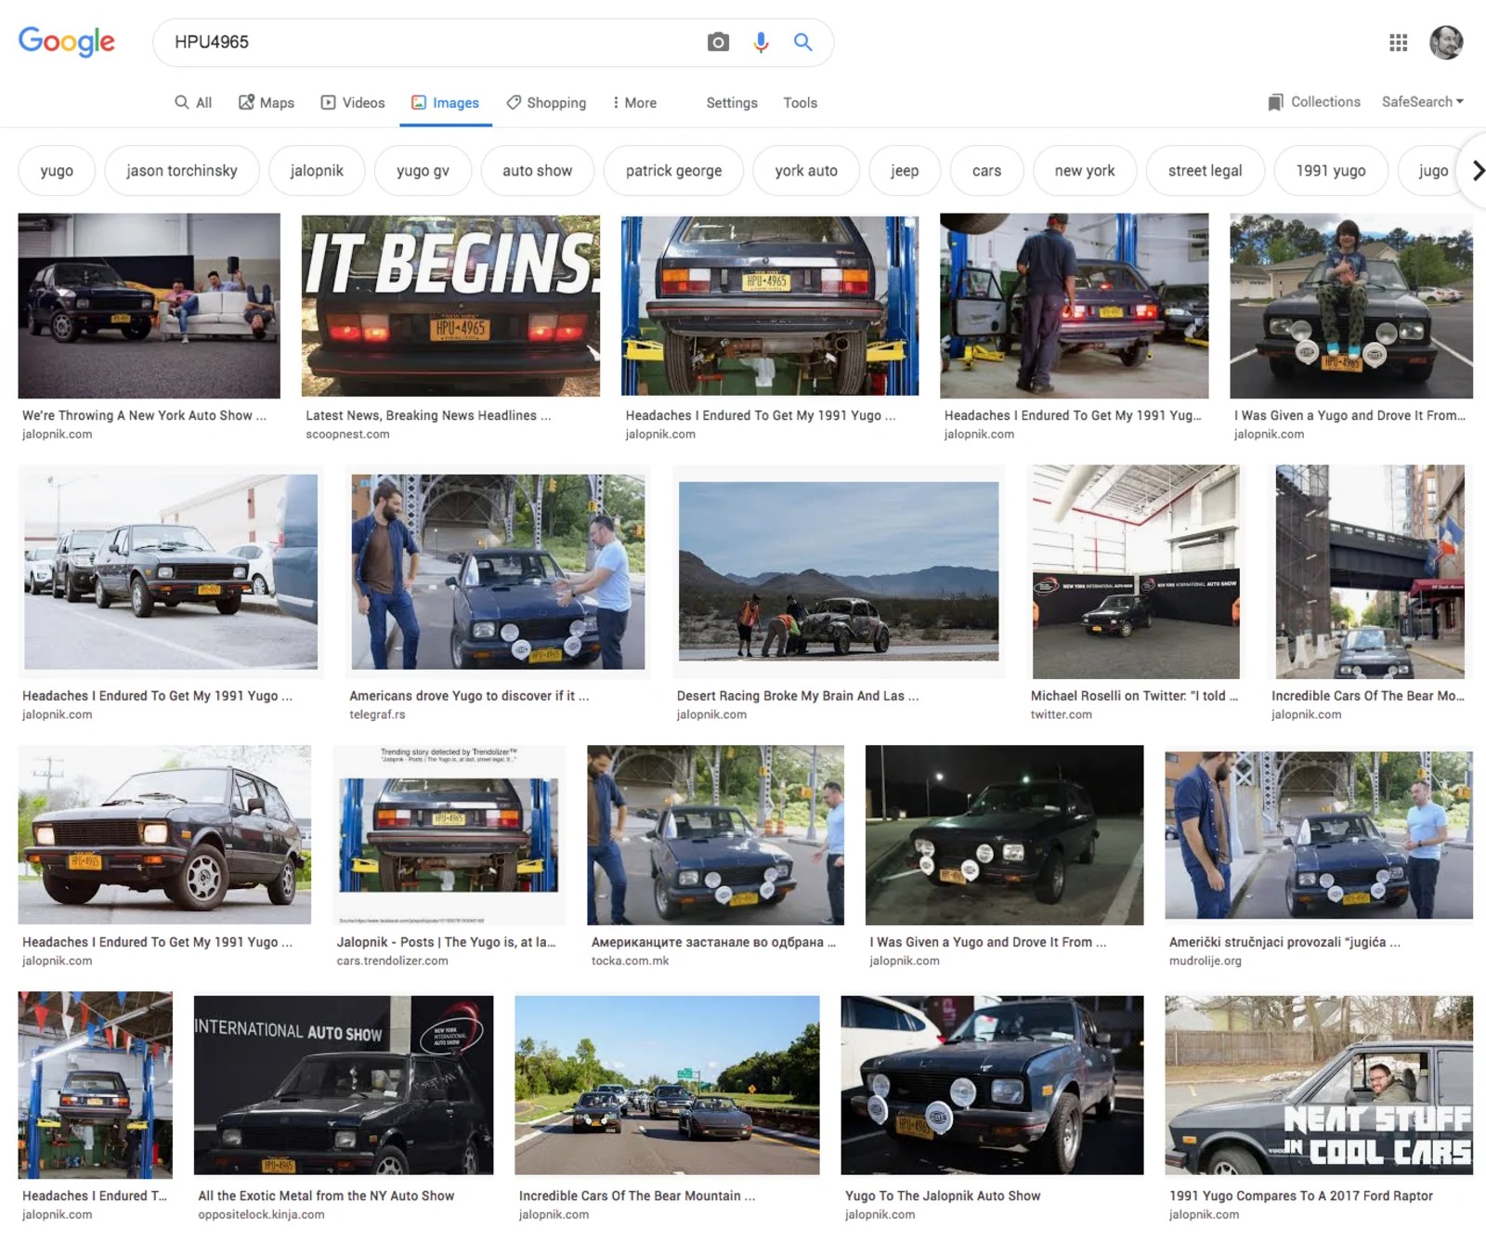Expand the SafeSearch dropdown

tap(1422, 102)
